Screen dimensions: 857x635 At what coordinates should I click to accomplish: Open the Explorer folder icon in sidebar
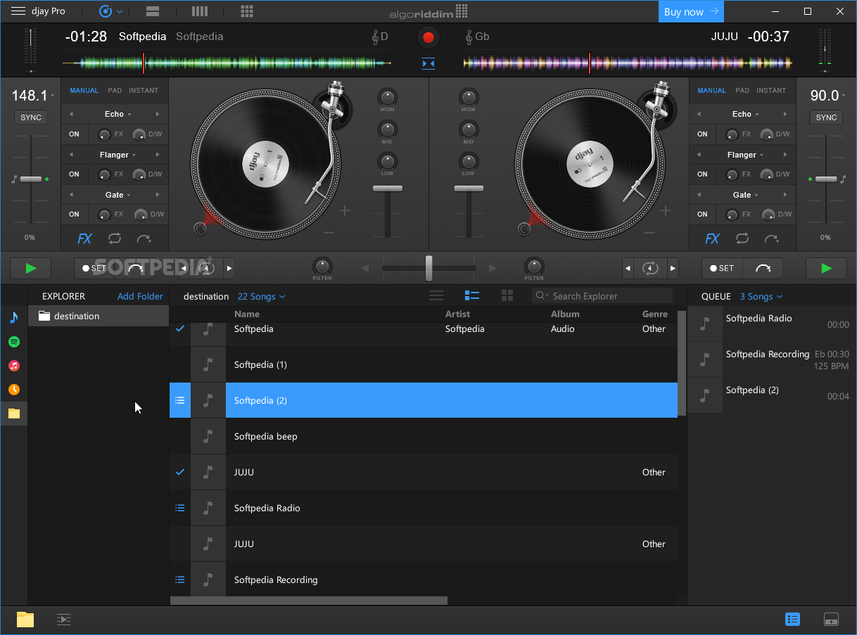click(x=14, y=413)
